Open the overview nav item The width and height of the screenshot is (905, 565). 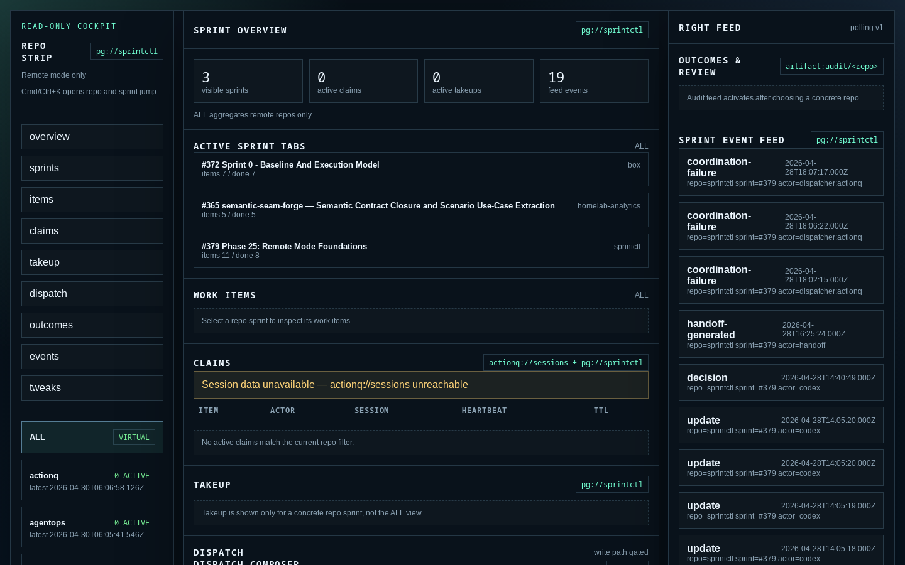click(92, 137)
